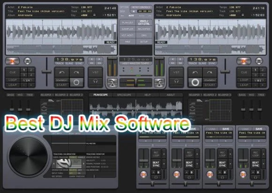Fast-forward the right deck track

[x=180, y=63]
